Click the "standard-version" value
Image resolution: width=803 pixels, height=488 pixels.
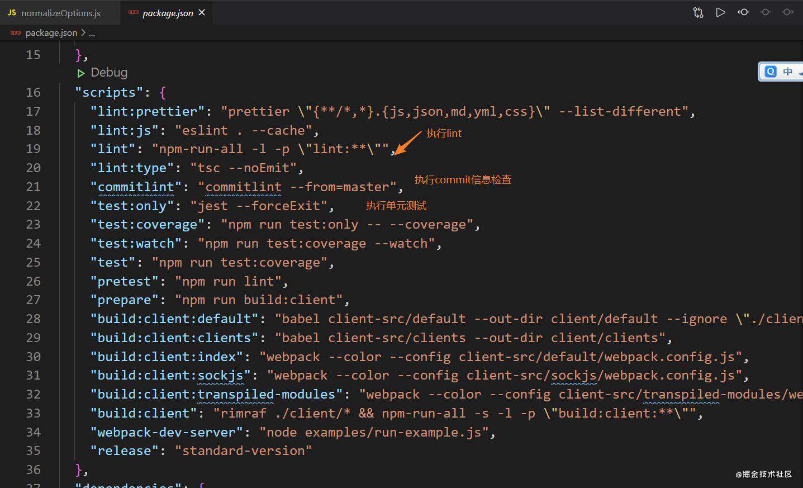(243, 451)
